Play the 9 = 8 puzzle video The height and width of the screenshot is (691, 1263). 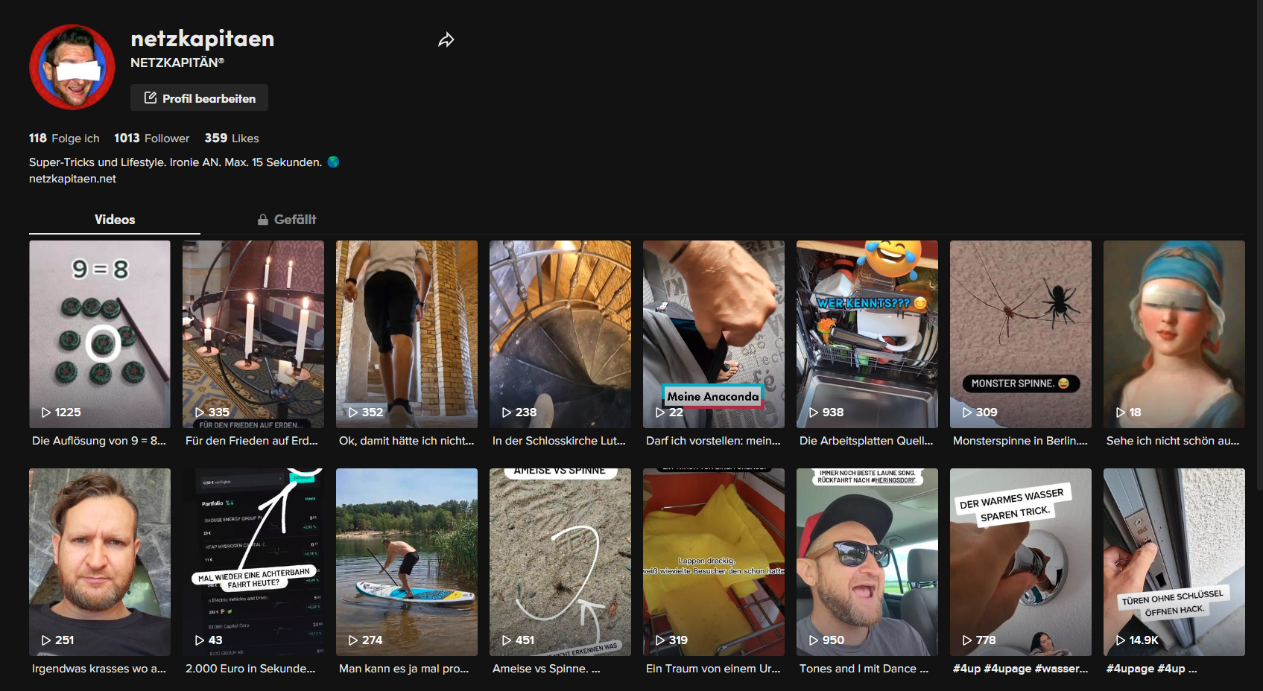100,334
